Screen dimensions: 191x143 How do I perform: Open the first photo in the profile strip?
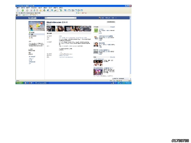[51, 29]
